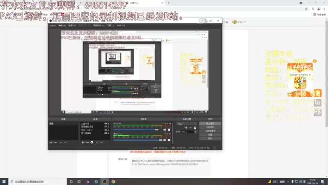Adjust the 300ms duration spinner arrows
Viewport: 328px width, 185px height.
(x=196, y=132)
